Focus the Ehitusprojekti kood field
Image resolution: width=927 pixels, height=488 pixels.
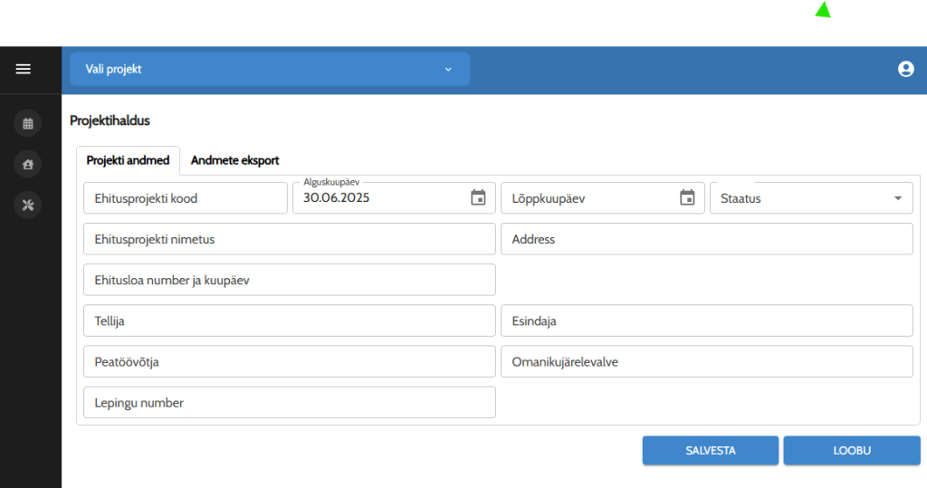coord(185,198)
